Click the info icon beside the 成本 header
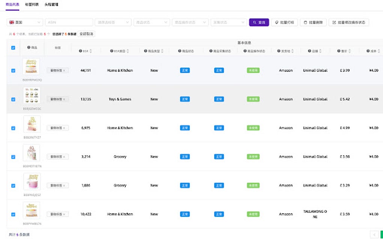This screenshot has width=383, height=239. coord(368,51)
